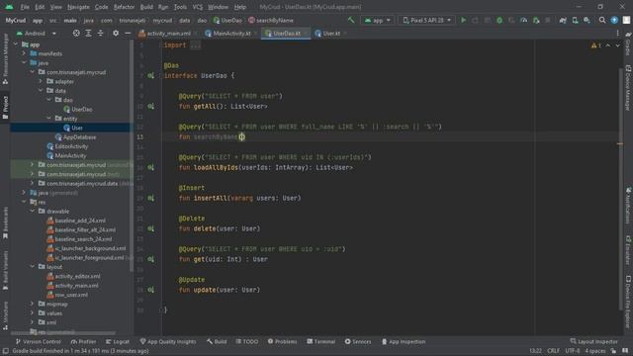Click the blue updates icon in toolbar
The width and height of the screenshot is (633, 356).
point(614,20)
